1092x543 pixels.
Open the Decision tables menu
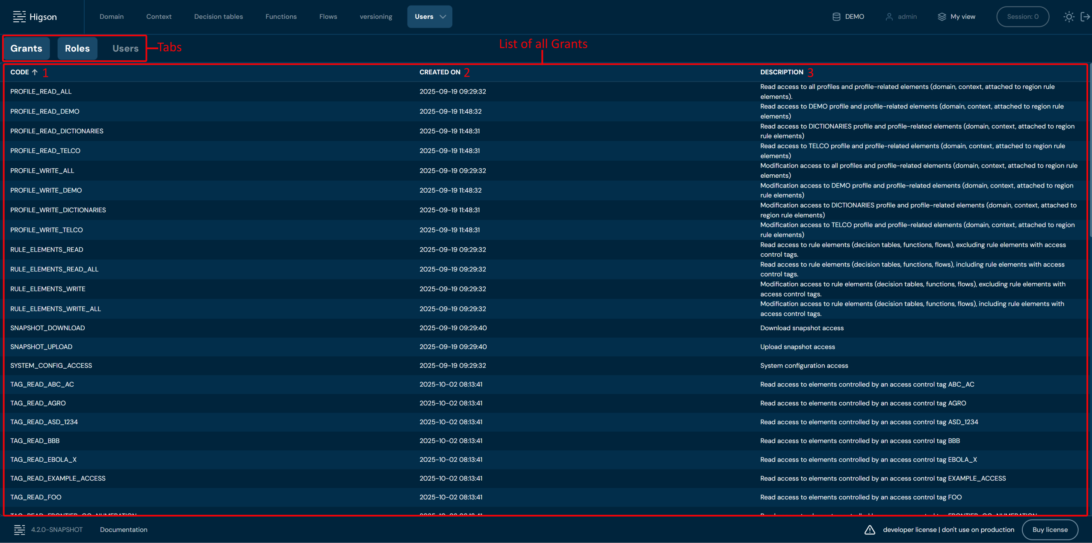[218, 17]
